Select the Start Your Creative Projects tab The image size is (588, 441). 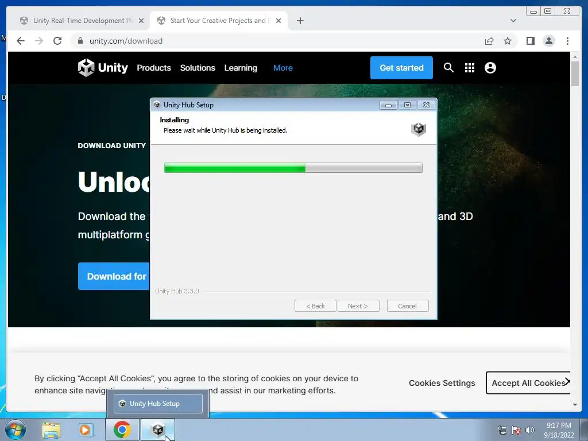tap(219, 21)
